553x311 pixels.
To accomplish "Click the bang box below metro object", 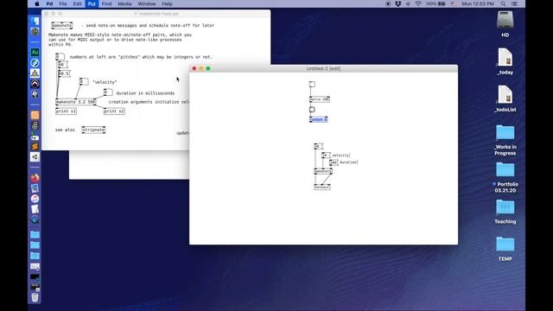I will pyautogui.click(x=312, y=110).
